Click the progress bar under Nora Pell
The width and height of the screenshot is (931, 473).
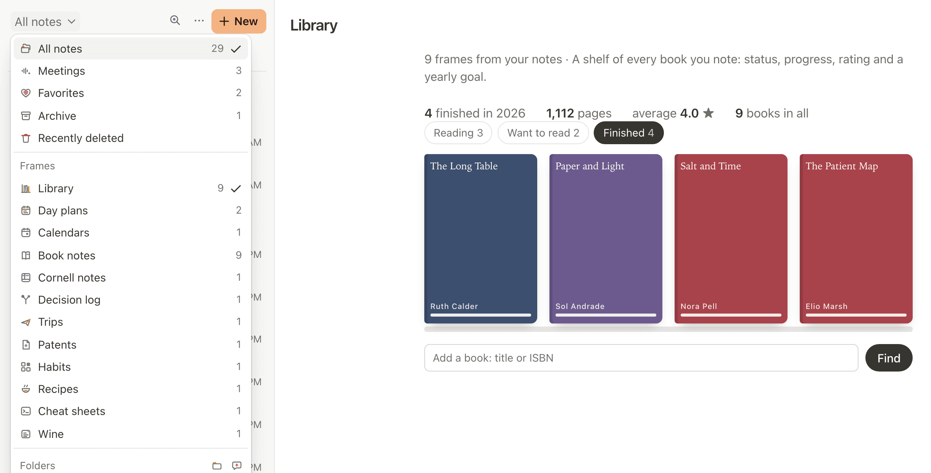pos(731,315)
